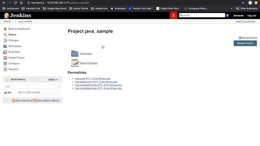
Task: Open build #17 link in Build History
Action: (9, 92)
